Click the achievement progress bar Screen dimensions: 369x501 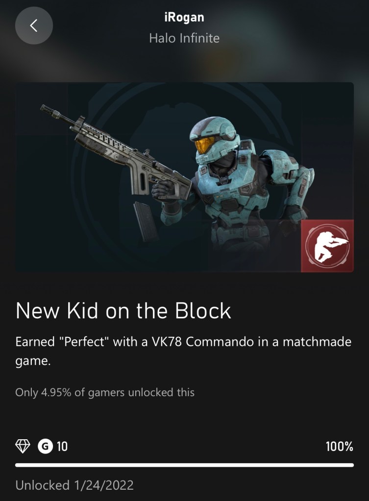[x=184, y=465]
